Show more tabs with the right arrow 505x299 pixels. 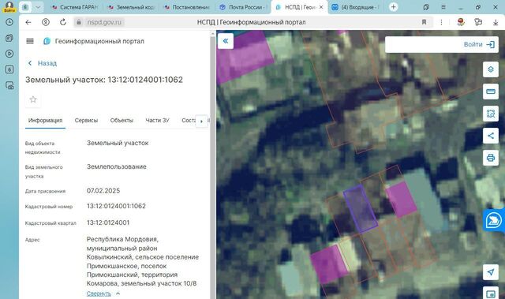tap(202, 121)
